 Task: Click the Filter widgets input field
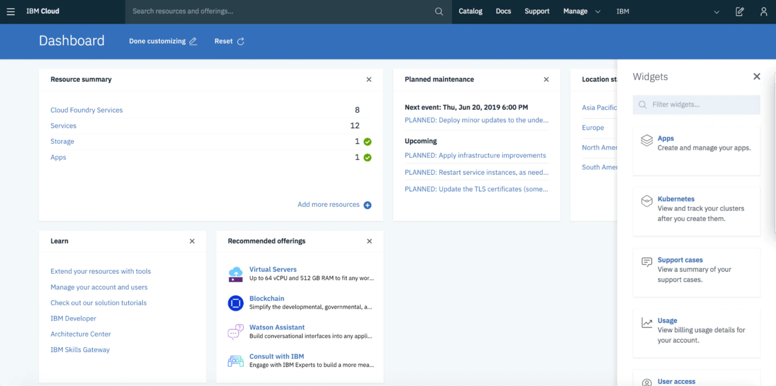pyautogui.click(x=696, y=104)
